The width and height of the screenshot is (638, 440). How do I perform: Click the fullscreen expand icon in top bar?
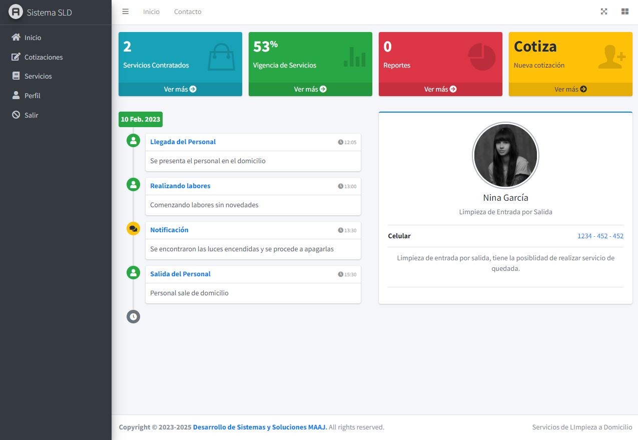click(604, 12)
